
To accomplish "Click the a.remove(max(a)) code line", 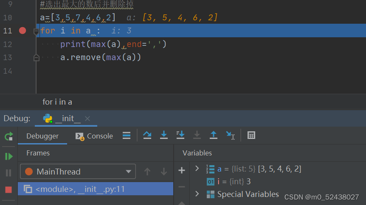I will click(101, 57).
